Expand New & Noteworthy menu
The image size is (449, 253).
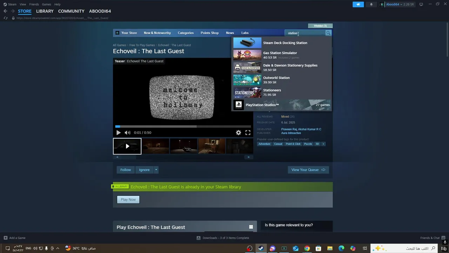click(x=157, y=33)
